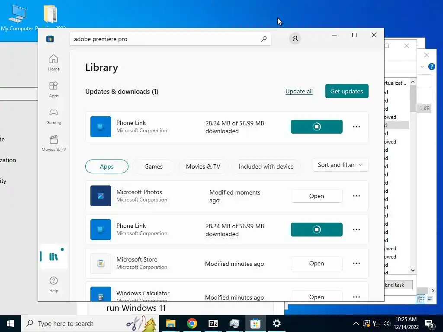This screenshot has width=443, height=332.
Task: Open Windows Calculator with its Open button
Action: tap(316, 297)
